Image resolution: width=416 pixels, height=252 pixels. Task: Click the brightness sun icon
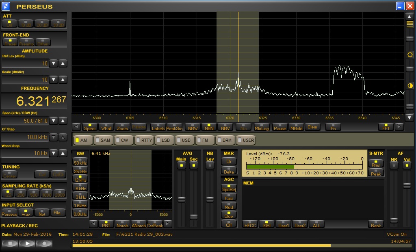[x=410, y=55]
